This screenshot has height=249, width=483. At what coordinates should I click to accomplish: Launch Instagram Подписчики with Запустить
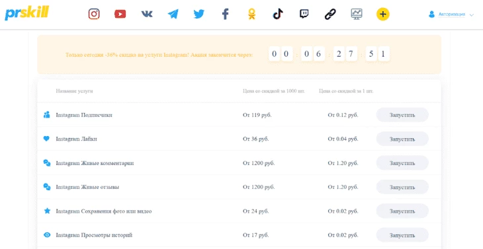402,115
